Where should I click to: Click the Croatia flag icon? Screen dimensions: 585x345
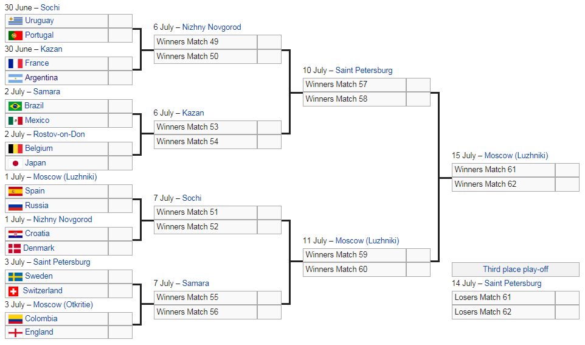tap(16, 234)
